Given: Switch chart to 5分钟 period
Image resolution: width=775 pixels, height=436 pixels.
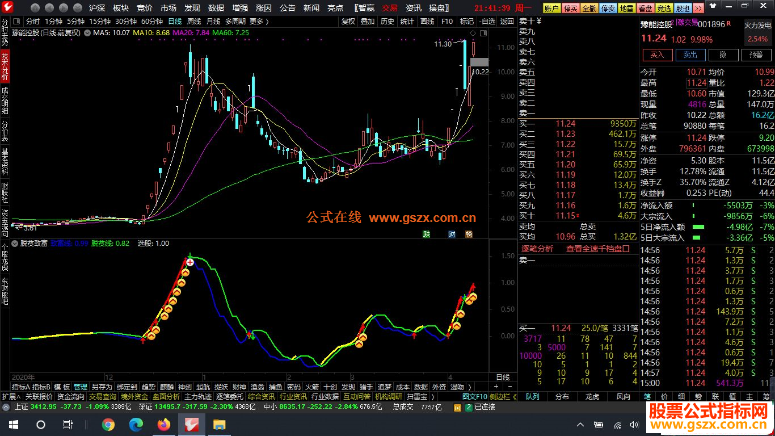Looking at the screenshot, I should click(75, 22).
